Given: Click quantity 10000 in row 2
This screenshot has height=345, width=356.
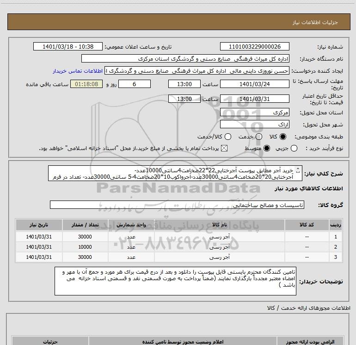Looking at the screenshot, I should tap(85, 247).
